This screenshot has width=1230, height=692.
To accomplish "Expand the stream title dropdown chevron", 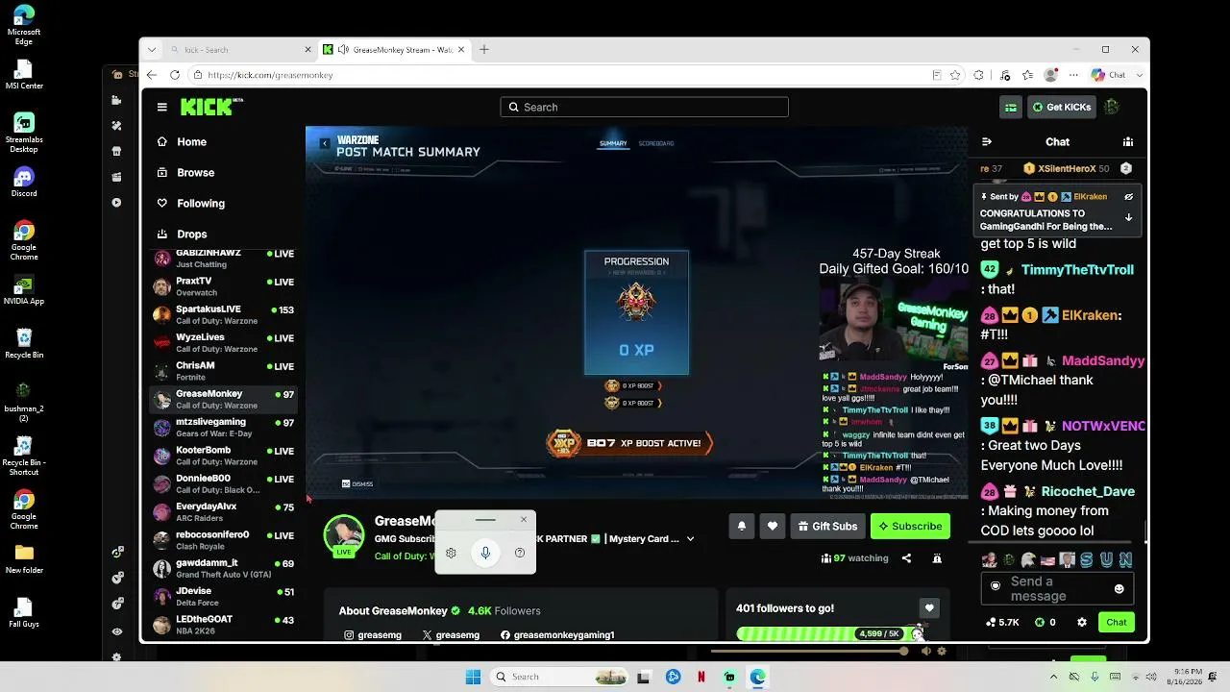I will [x=690, y=539].
